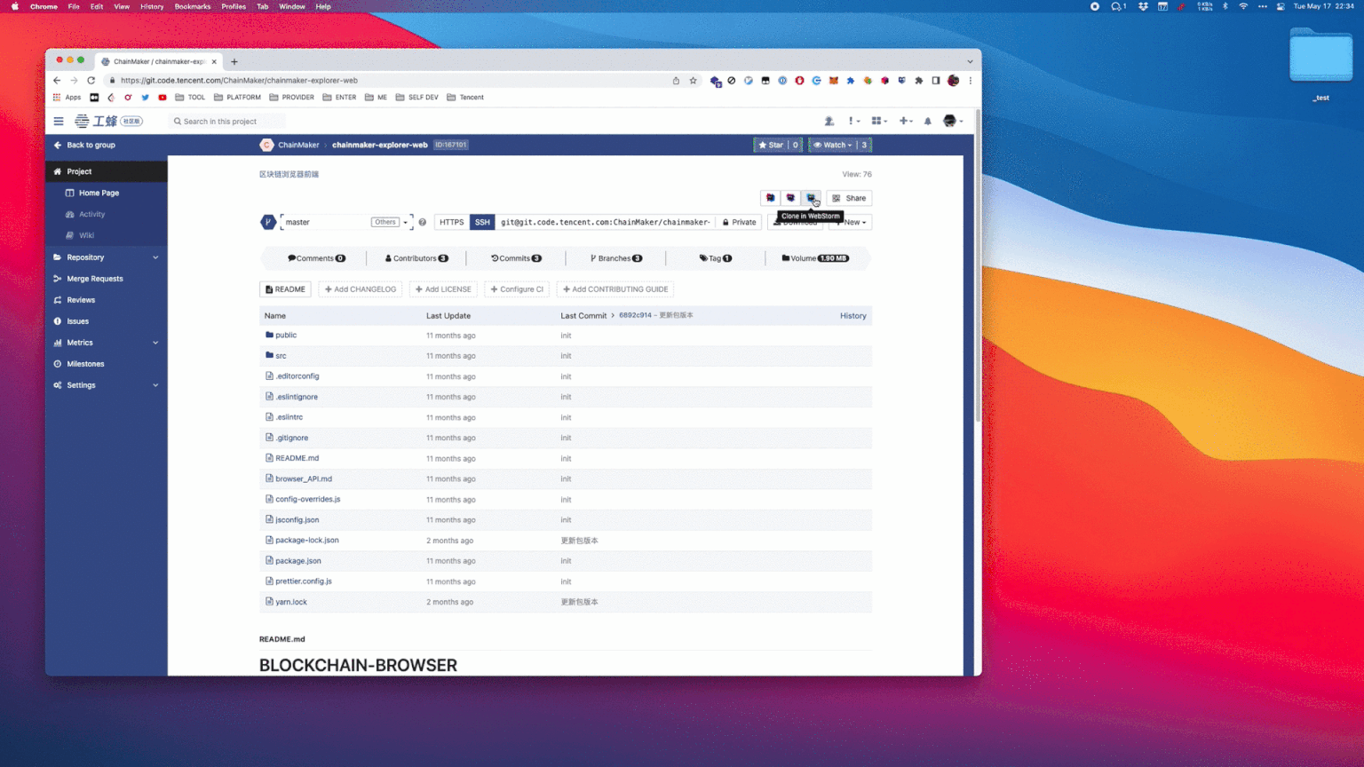Open the src folder
1364x767 pixels.
pos(281,356)
